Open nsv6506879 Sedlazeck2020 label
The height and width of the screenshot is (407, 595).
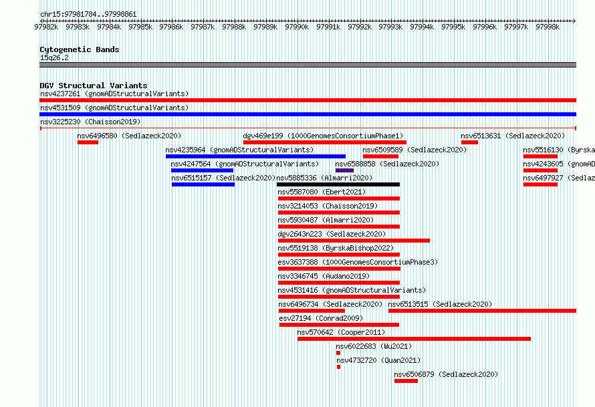(x=447, y=374)
